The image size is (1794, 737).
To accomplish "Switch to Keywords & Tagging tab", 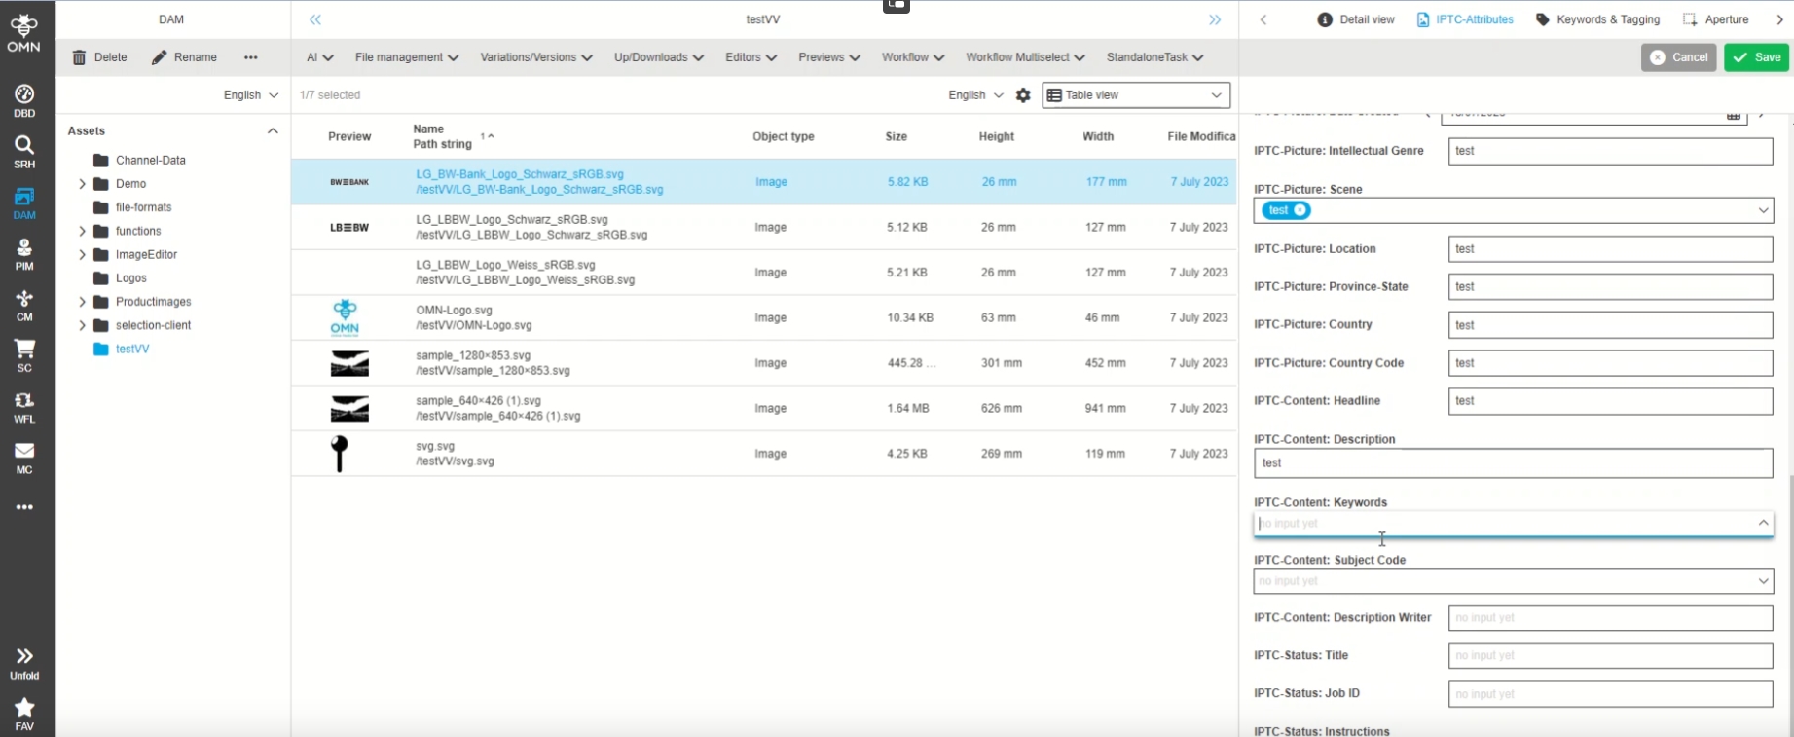I will click(1597, 19).
